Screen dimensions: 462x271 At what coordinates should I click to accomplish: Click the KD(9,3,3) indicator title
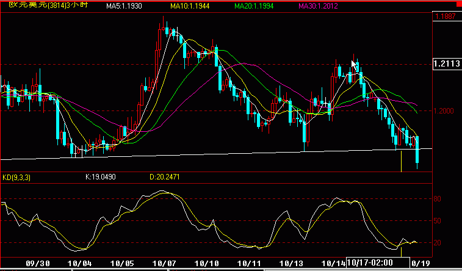[16, 178]
